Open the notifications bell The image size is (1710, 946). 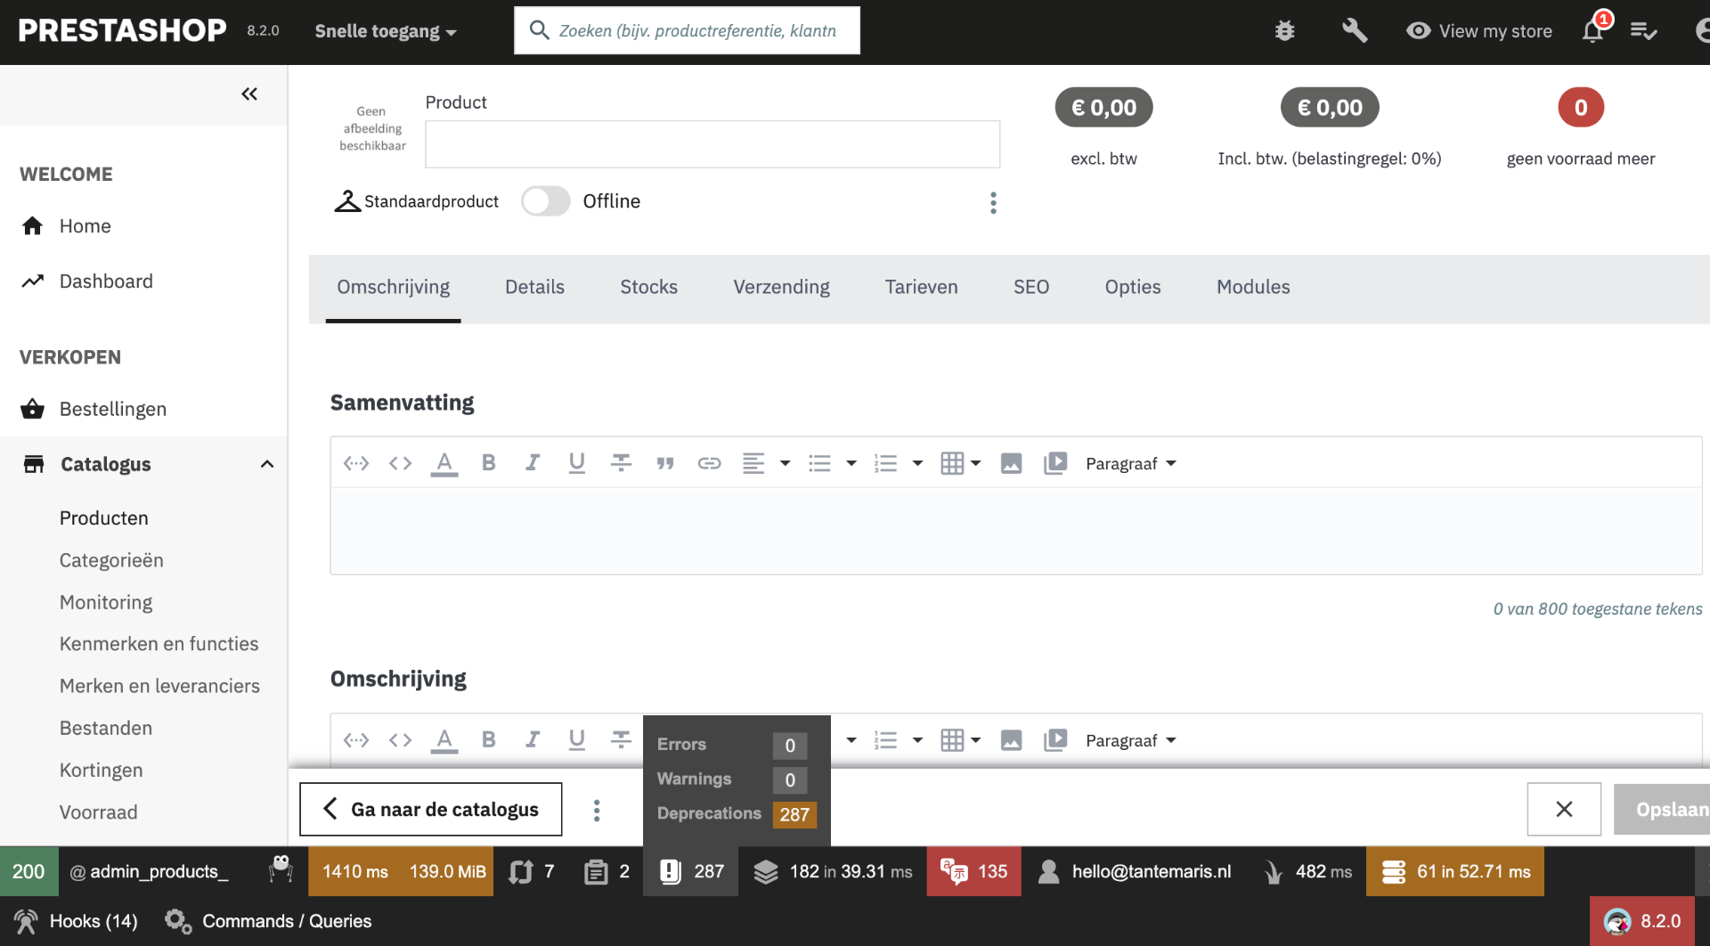[1592, 31]
